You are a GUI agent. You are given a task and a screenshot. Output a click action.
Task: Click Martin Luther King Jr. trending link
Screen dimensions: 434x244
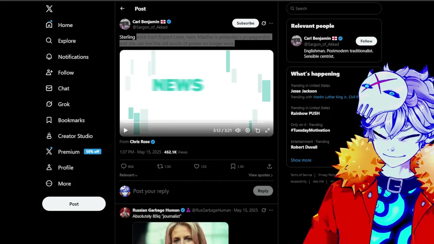(330, 97)
